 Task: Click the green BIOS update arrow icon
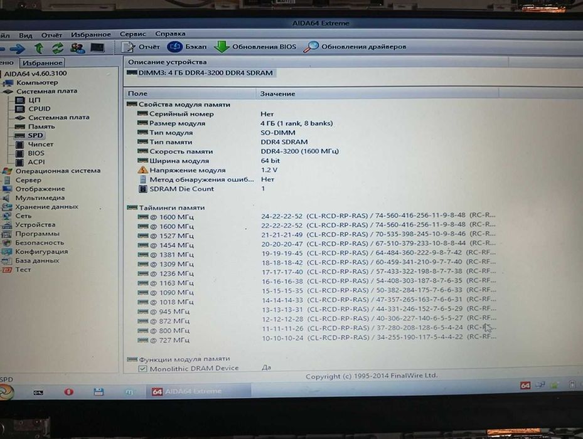point(222,47)
